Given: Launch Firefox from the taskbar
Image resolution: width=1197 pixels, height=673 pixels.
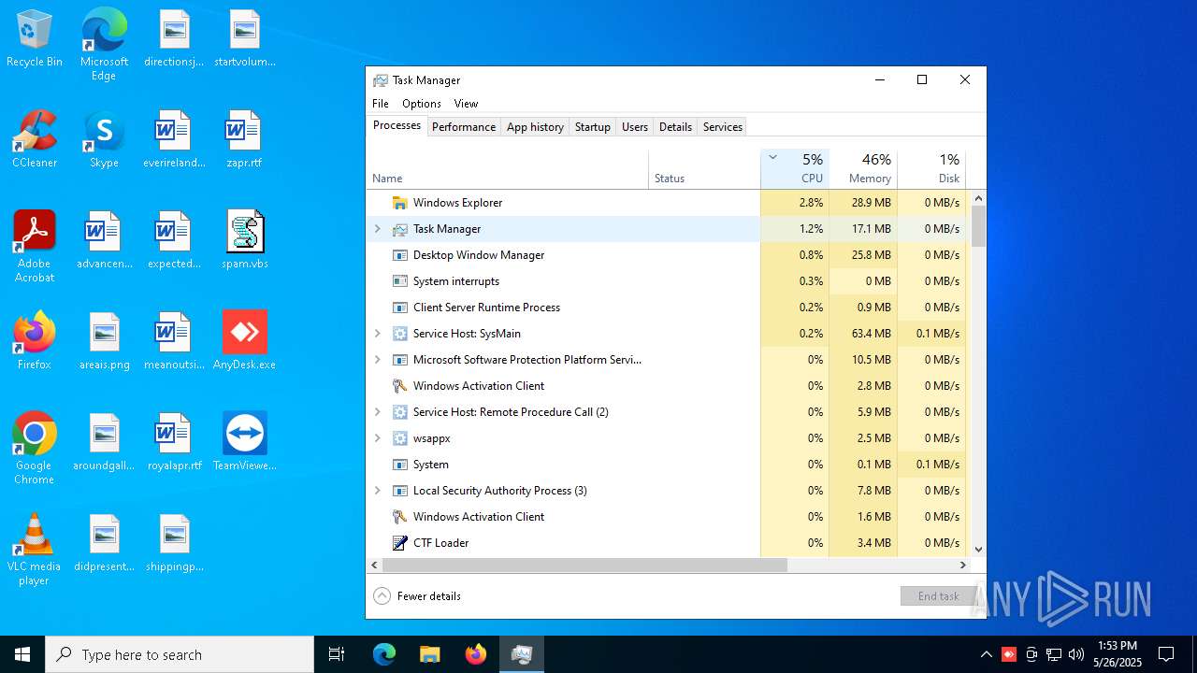Looking at the screenshot, I should pyautogui.click(x=475, y=654).
